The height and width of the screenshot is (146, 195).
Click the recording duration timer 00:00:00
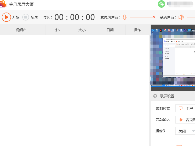[75, 17]
